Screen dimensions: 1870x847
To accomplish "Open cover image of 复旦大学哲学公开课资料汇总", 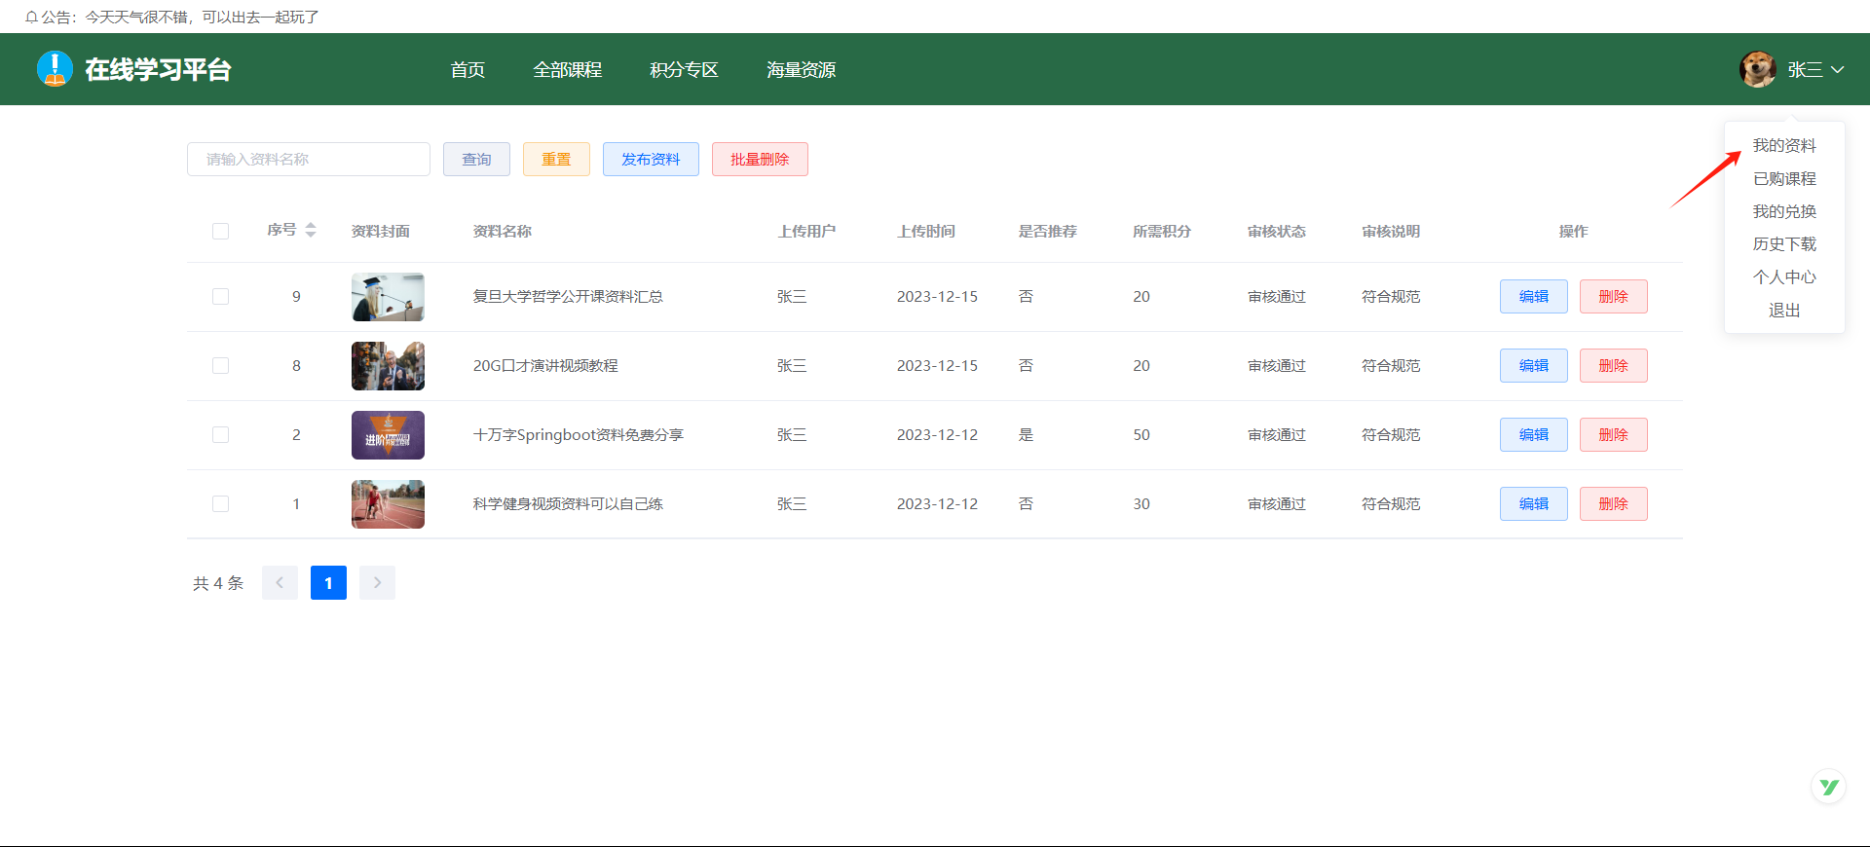I will pyautogui.click(x=388, y=297).
